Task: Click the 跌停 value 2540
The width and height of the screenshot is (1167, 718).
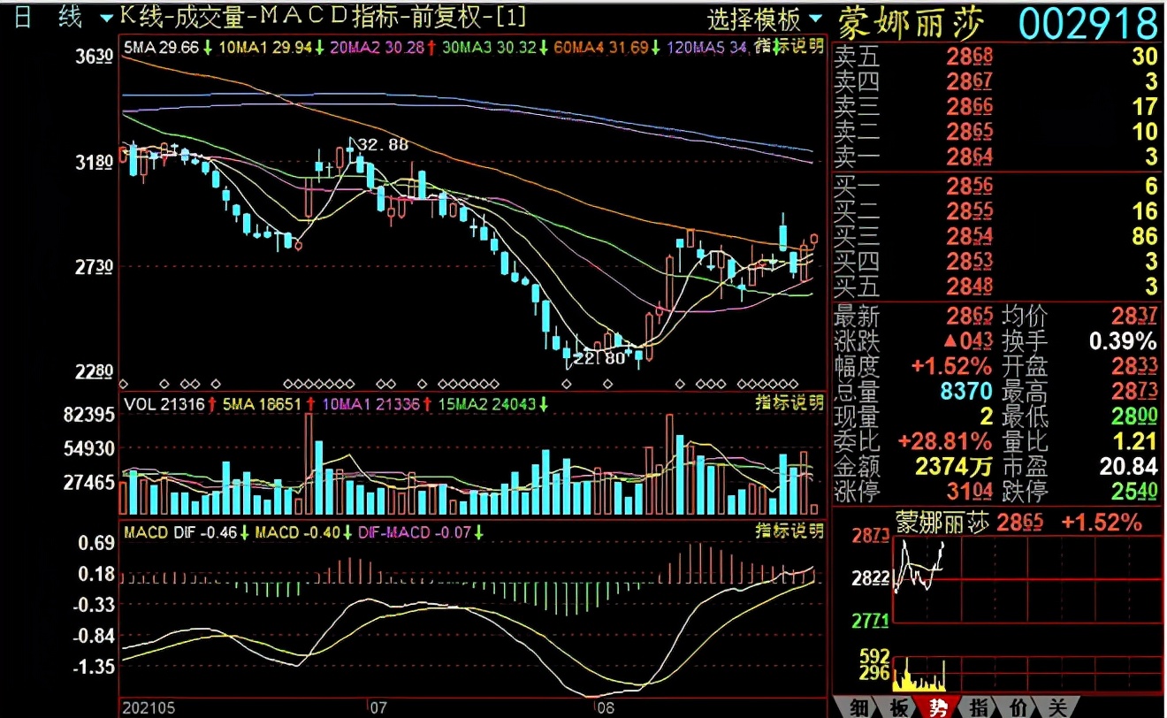Action: pyautogui.click(x=1135, y=491)
